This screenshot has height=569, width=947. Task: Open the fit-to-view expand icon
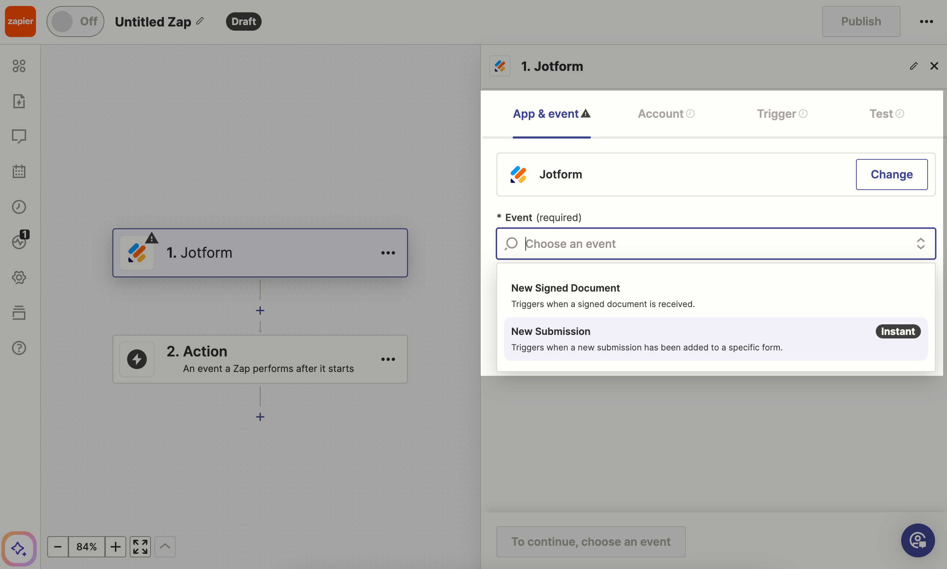tap(140, 546)
